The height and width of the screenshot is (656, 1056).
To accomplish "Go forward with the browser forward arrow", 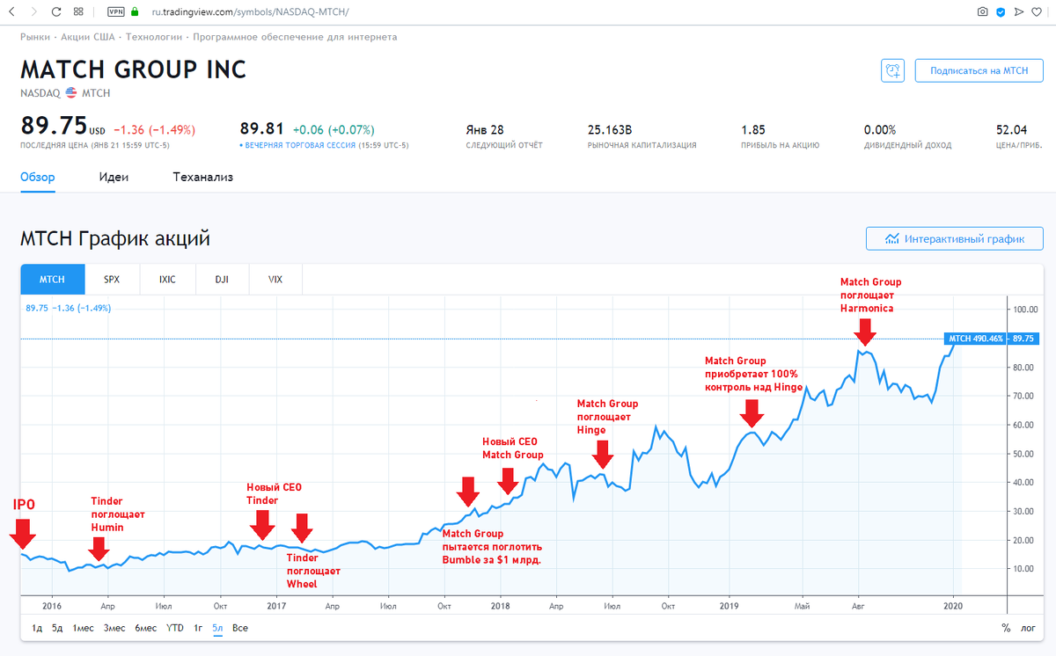I will 33,12.
